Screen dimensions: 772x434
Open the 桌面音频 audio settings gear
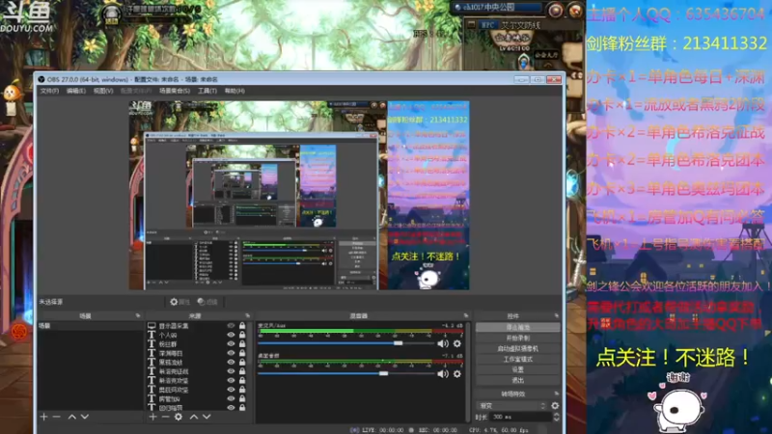point(457,374)
